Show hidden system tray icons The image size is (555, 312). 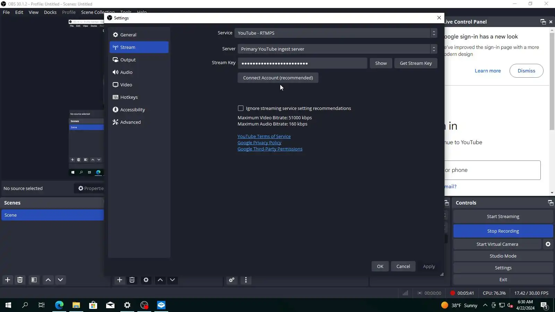(x=485, y=305)
